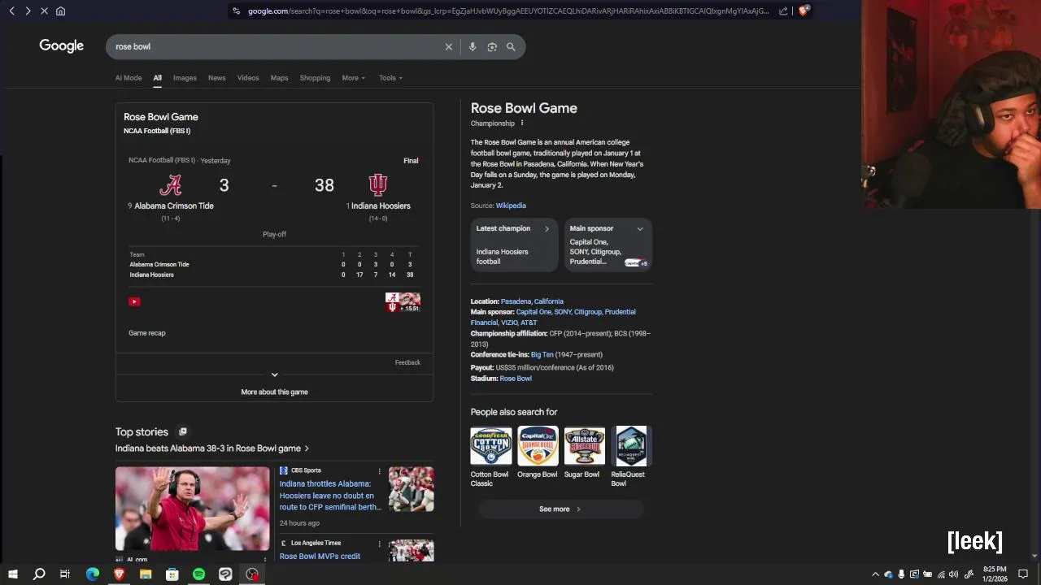Open volume control in system tray
Viewport: 1041px width, 585px height.
pyautogui.click(x=954, y=574)
